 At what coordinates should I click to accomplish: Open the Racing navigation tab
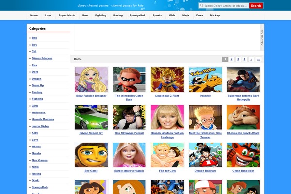[x=118, y=16]
